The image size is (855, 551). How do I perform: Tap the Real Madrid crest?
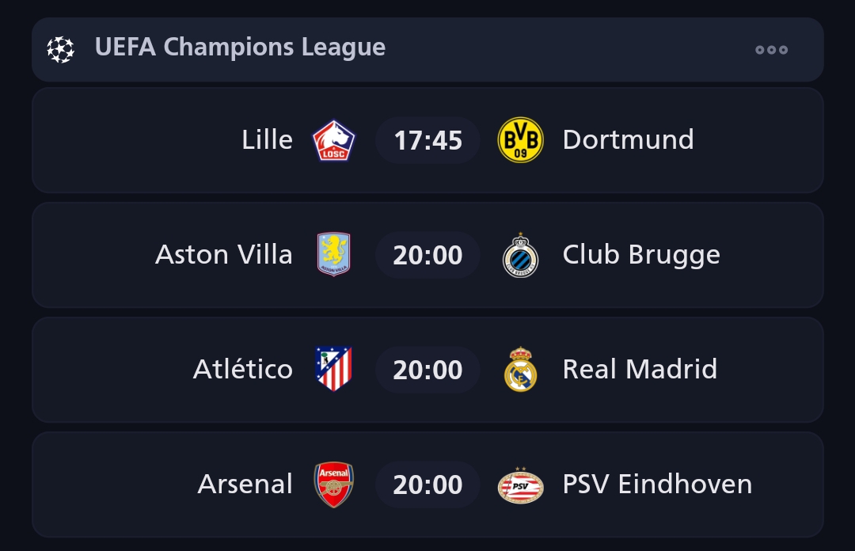pyautogui.click(x=520, y=369)
